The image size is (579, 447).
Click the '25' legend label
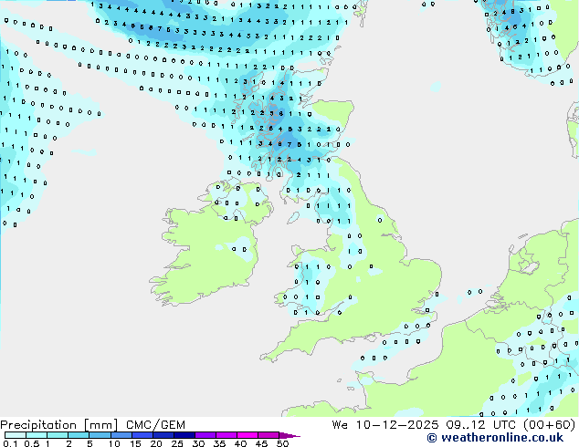tap(177, 443)
